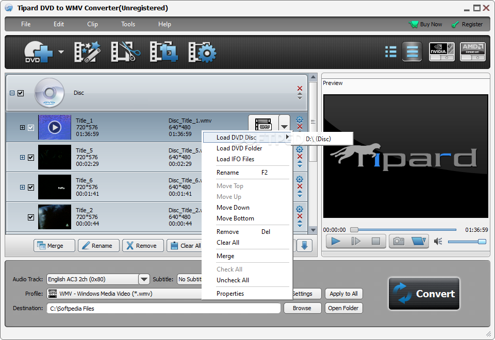The image size is (495, 340).
Task: Toggle AMD Radeon acceleration
Action: pyautogui.click(x=473, y=52)
